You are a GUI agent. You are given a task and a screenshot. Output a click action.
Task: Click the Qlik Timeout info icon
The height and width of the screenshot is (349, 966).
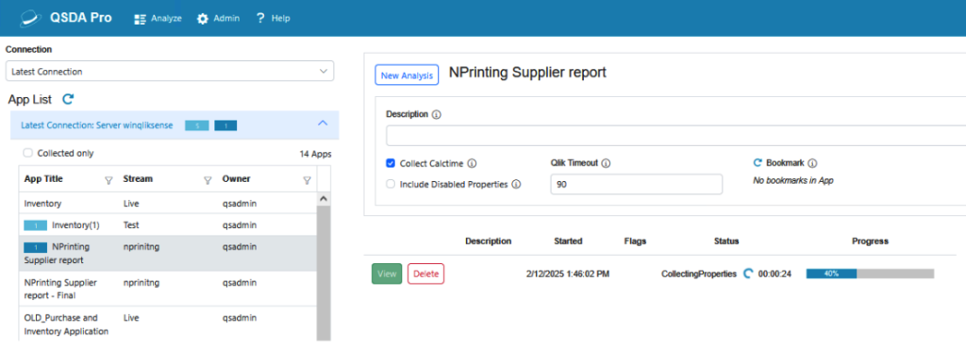[606, 163]
